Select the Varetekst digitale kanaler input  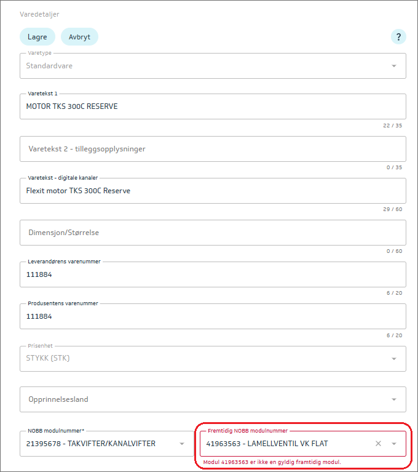[212, 191]
